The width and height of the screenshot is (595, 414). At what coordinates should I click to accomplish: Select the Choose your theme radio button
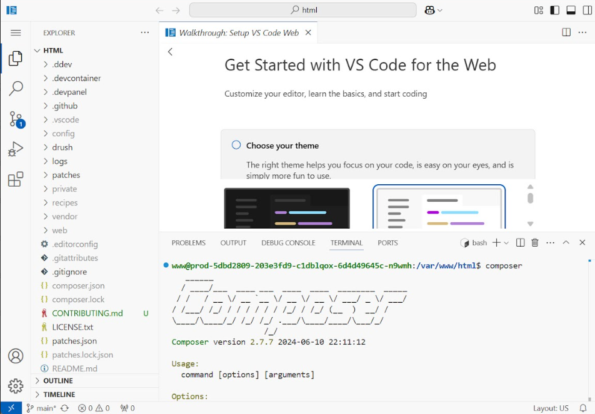(x=236, y=145)
